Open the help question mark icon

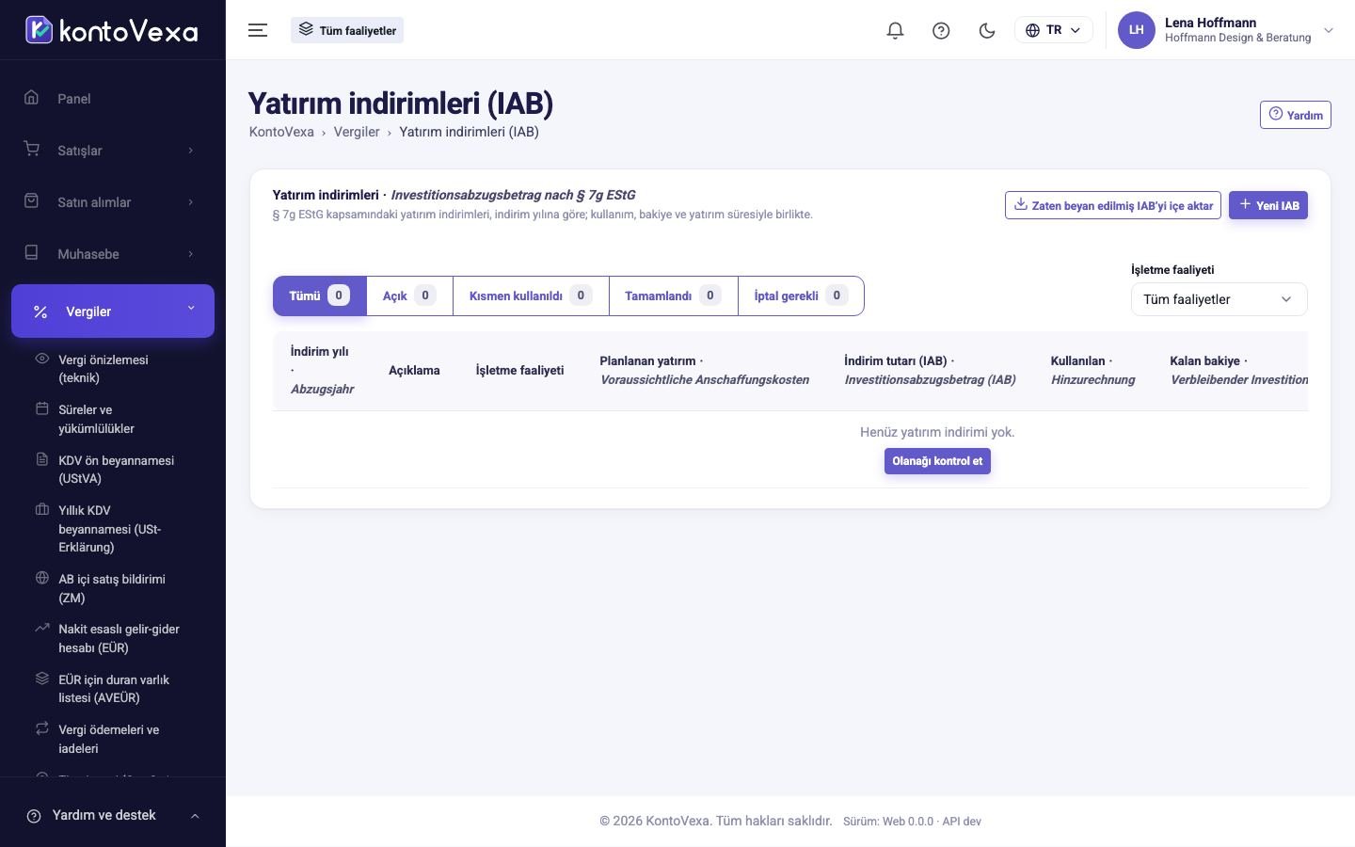tap(941, 30)
